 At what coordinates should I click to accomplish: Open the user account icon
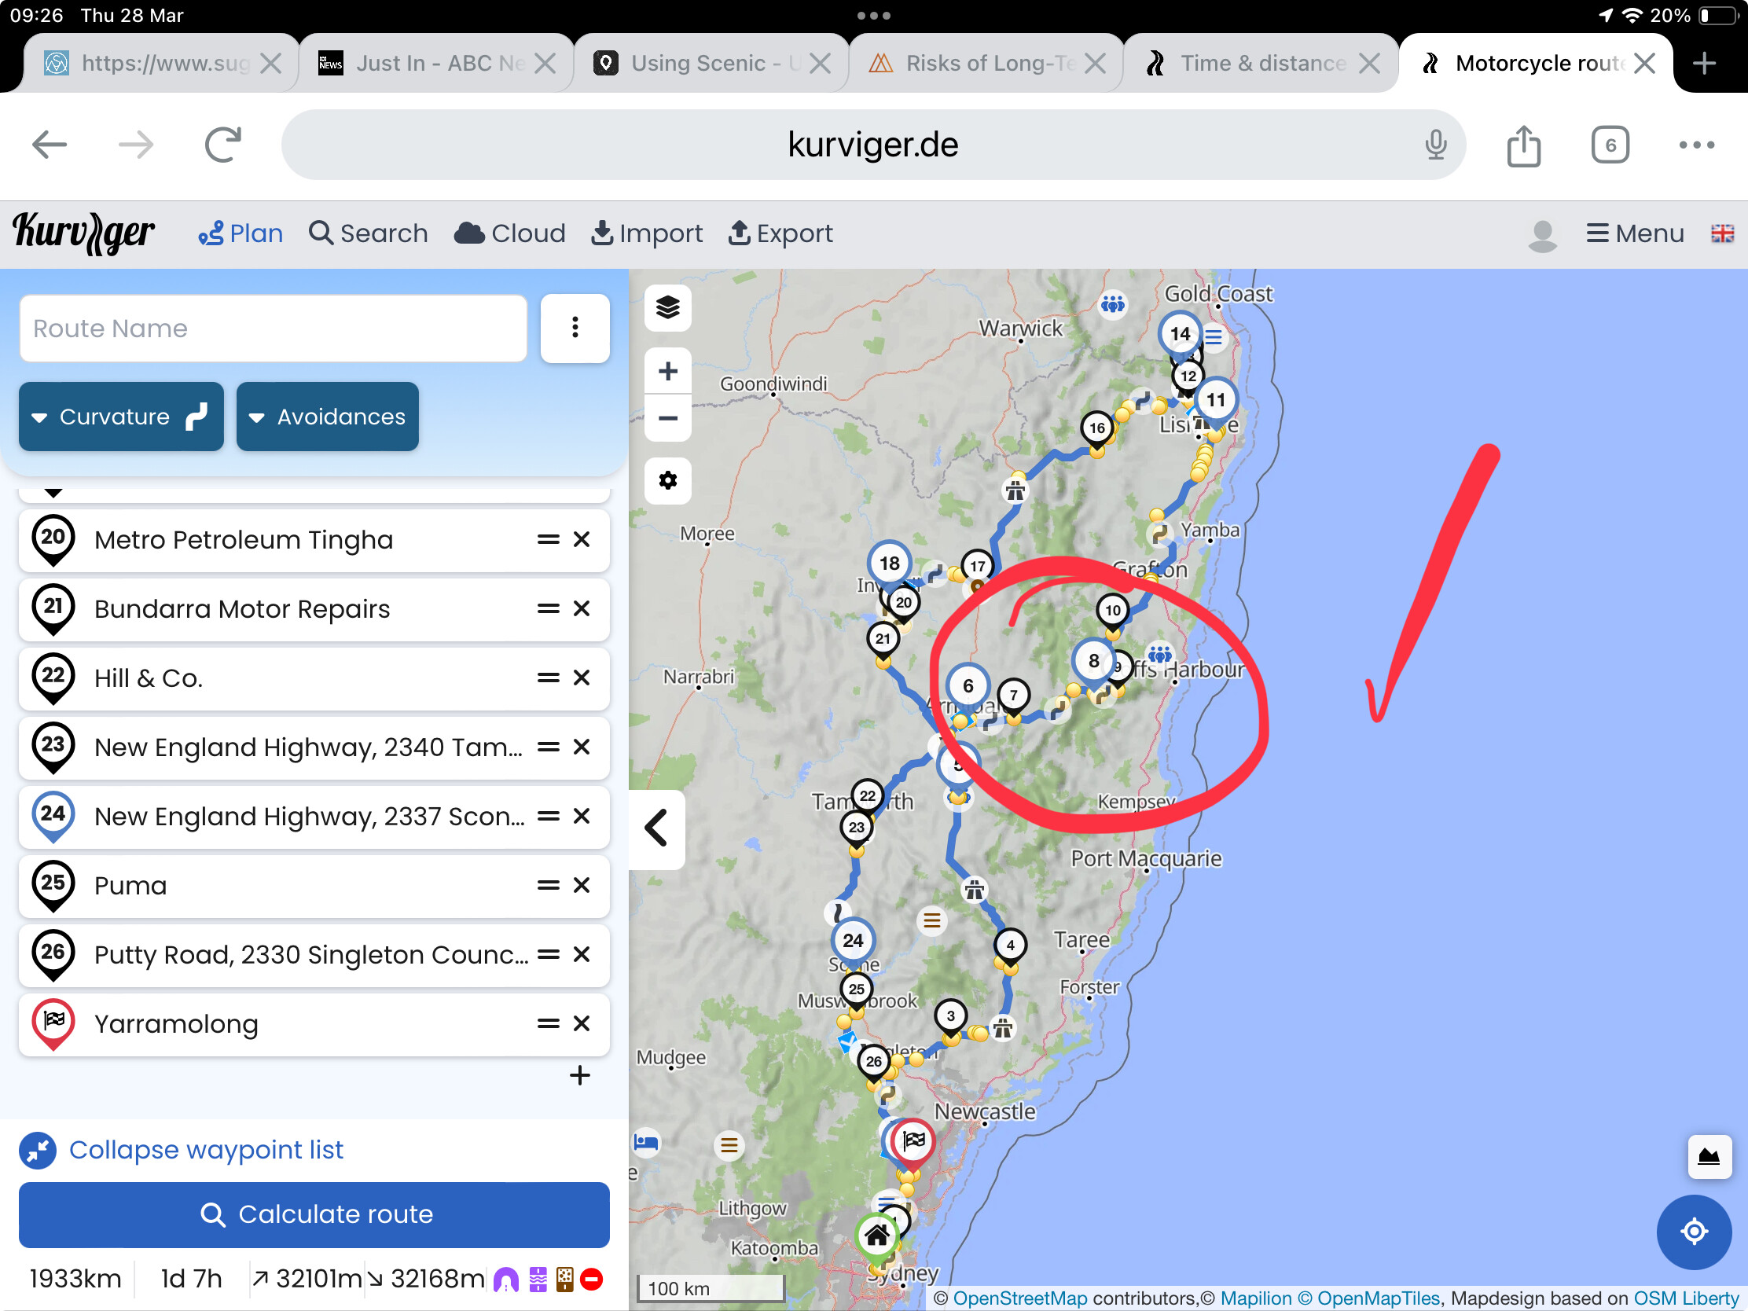coord(1542,235)
